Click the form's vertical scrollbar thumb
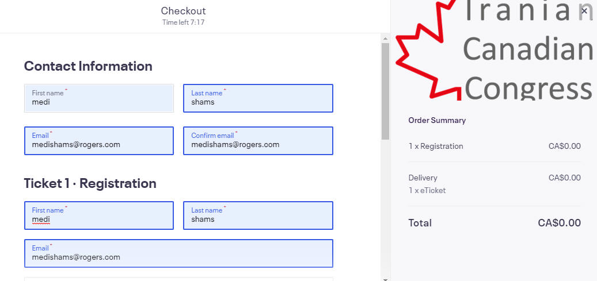The image size is (597, 281). coord(385,91)
